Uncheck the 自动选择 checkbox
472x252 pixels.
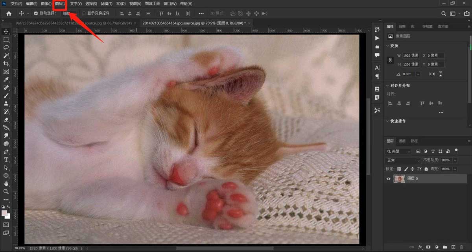click(36, 13)
